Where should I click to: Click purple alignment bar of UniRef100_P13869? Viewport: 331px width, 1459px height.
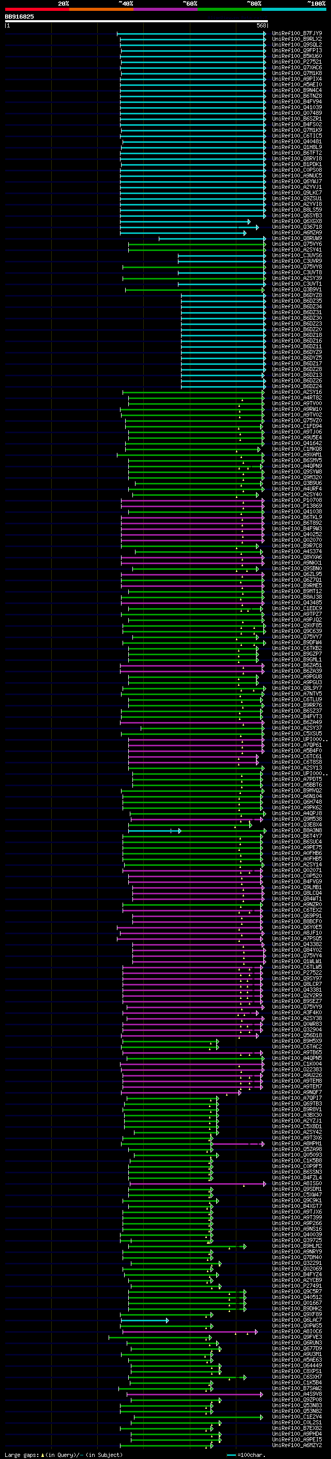[x=193, y=506]
